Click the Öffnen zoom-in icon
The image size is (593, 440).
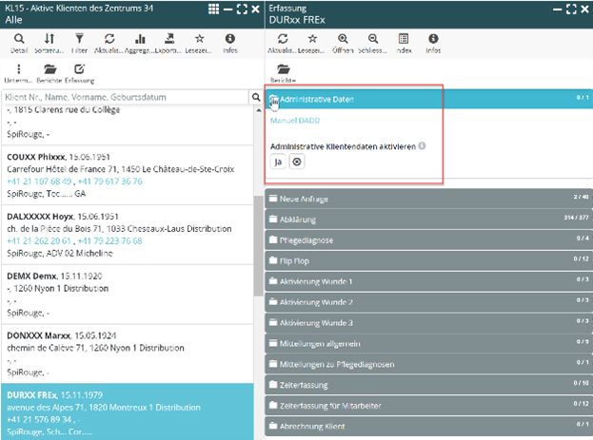pos(343,39)
